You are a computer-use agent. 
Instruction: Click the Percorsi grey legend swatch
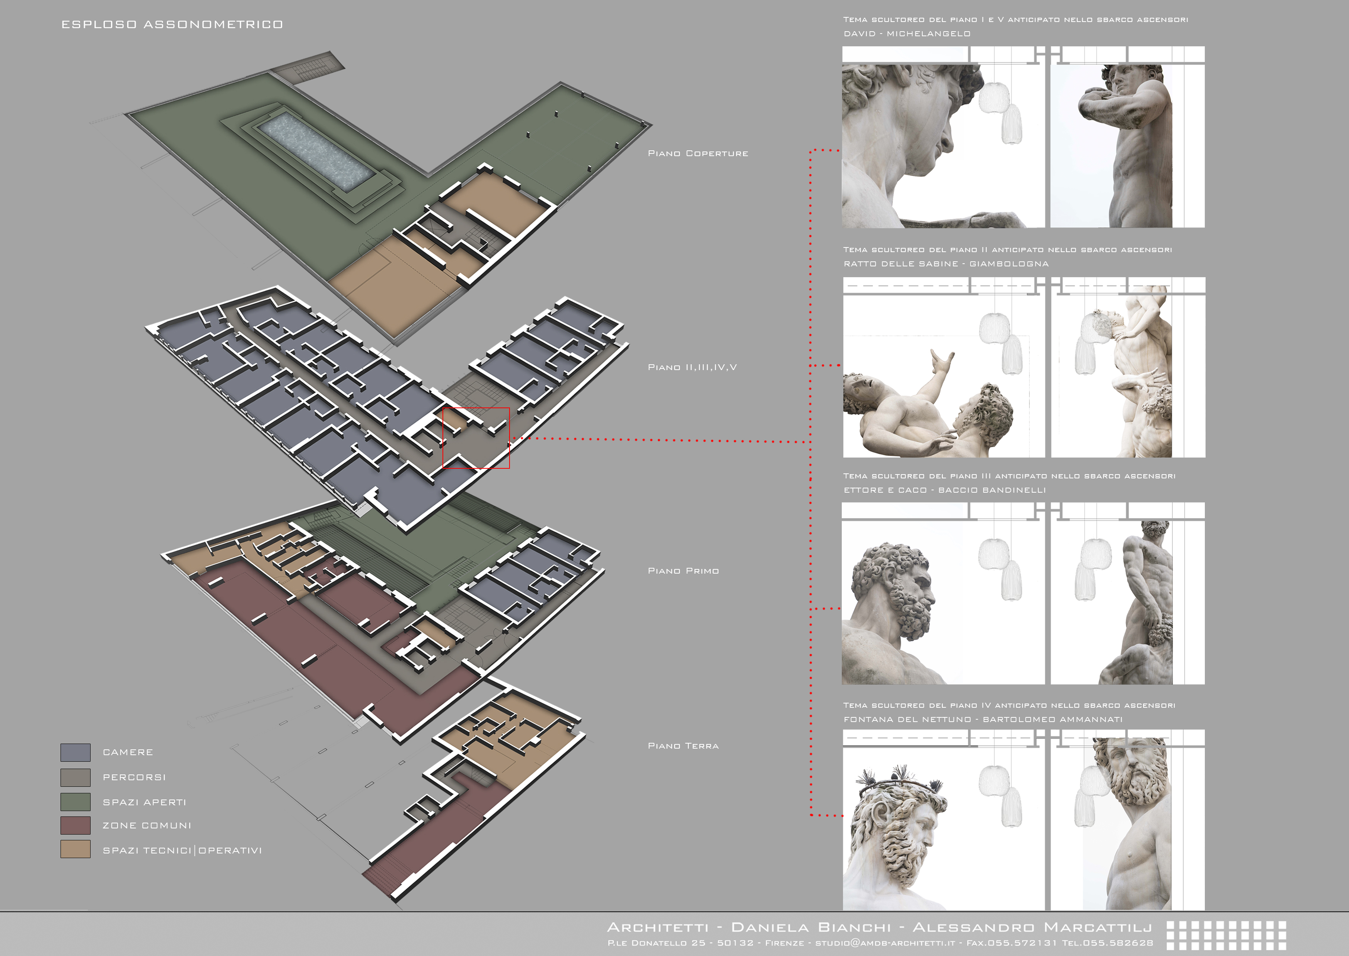pyautogui.click(x=75, y=777)
